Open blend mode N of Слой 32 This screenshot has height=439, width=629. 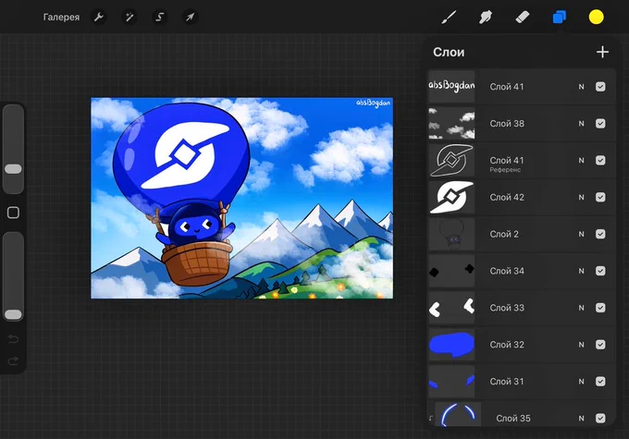click(x=581, y=345)
